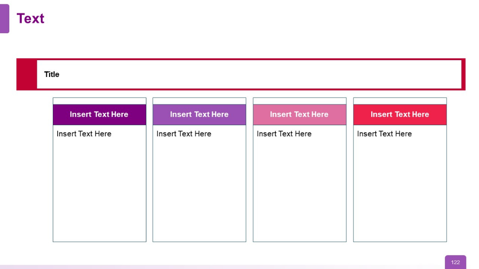Click the medium purple column header

200,114
